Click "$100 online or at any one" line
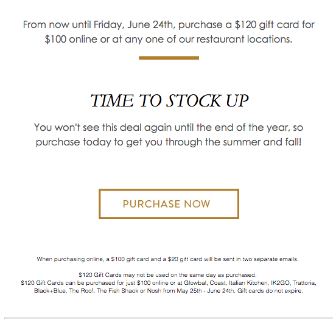336x328 pixels. click(169, 39)
